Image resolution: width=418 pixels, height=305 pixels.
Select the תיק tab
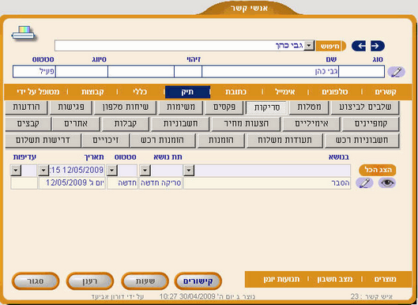click(187, 92)
